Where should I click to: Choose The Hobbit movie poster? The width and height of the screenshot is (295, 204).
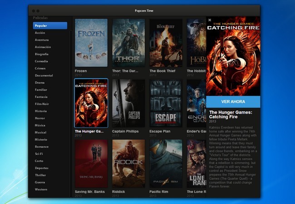(197, 43)
